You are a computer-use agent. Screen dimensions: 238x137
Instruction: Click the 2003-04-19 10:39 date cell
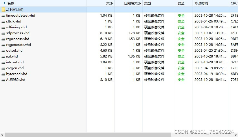(210, 74)
